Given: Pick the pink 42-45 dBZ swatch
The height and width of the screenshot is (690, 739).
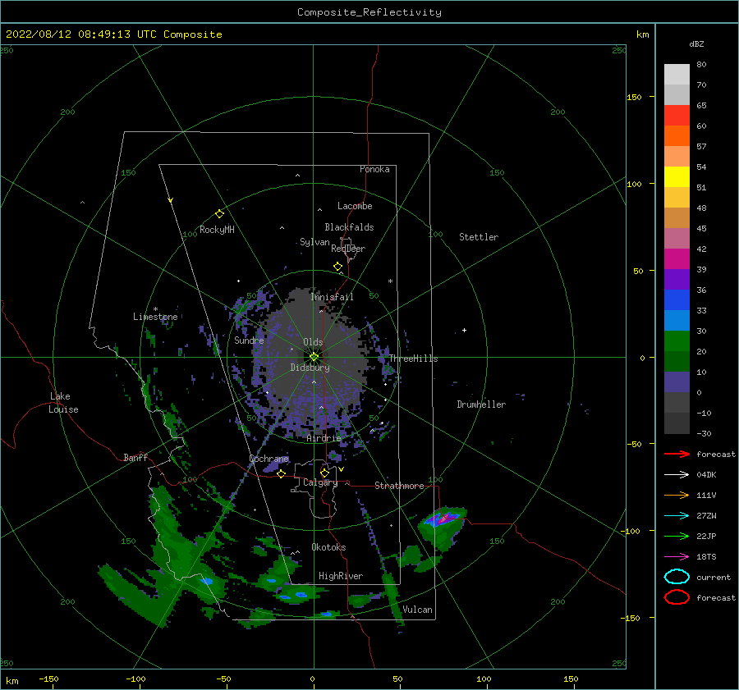Looking at the screenshot, I should (x=677, y=239).
